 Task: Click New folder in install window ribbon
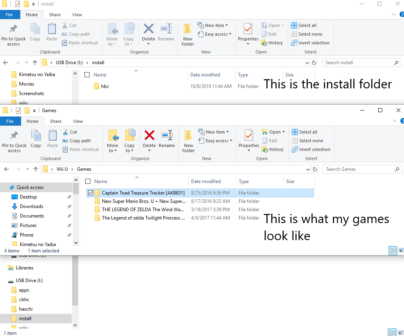188,35
